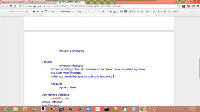Insert a comment using the comment icon
The height and width of the screenshot is (112, 200).
126,12
